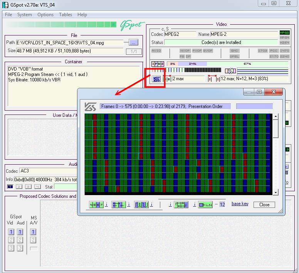Click info 'i' link beside grid icon
The image size is (299, 273).
click(x=129, y=205)
